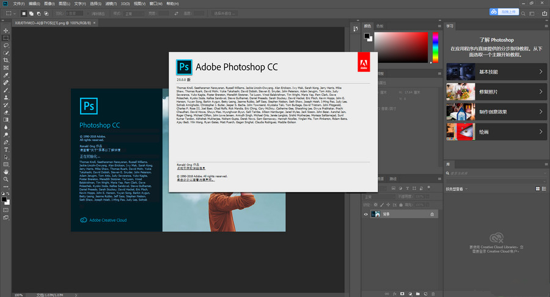Image resolution: width=550 pixels, height=297 pixels.
Task: Select the Eraser tool
Action: [6, 112]
